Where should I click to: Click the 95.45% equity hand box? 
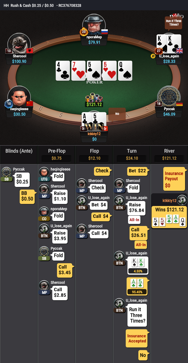[137, 286]
